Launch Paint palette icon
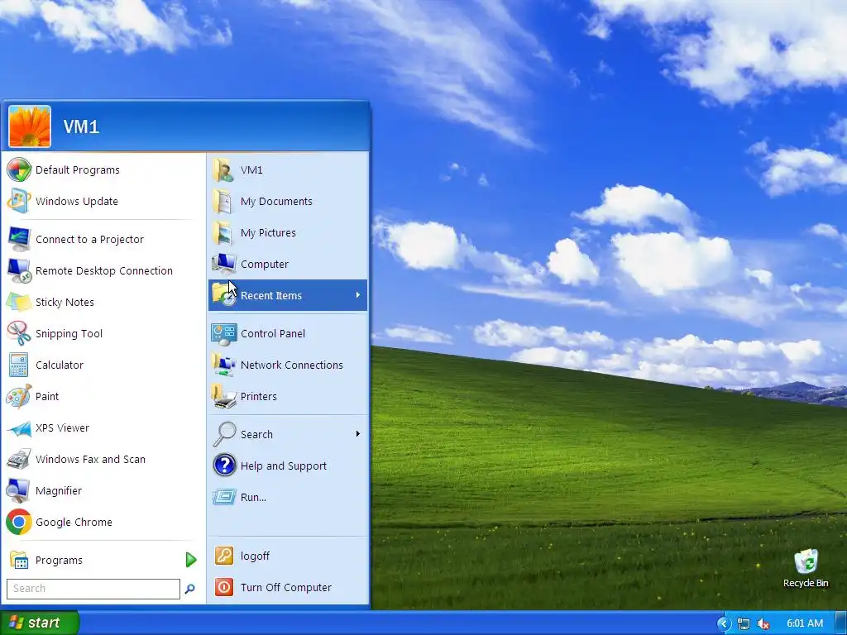 tap(19, 396)
